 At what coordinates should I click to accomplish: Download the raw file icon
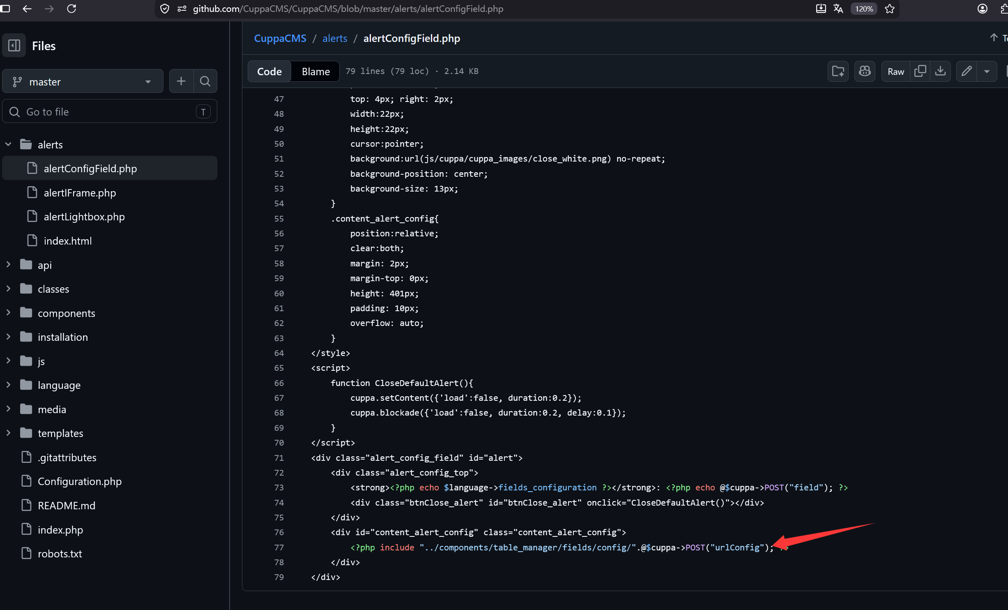click(940, 71)
